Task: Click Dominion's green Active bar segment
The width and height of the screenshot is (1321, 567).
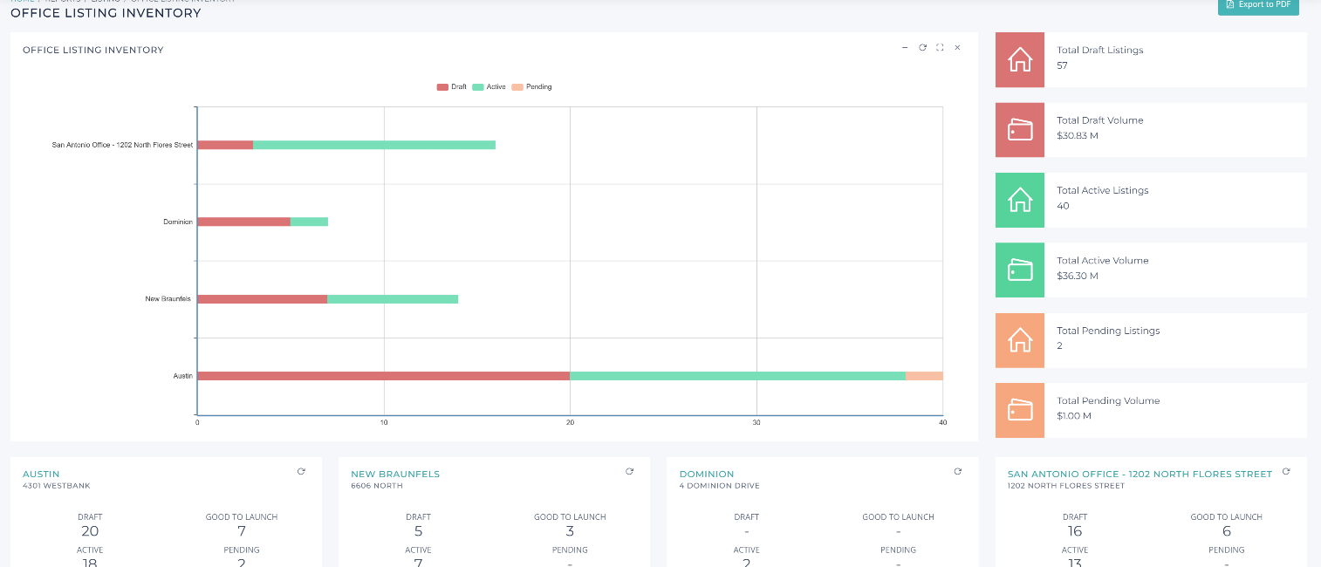Action: pyautogui.click(x=309, y=222)
